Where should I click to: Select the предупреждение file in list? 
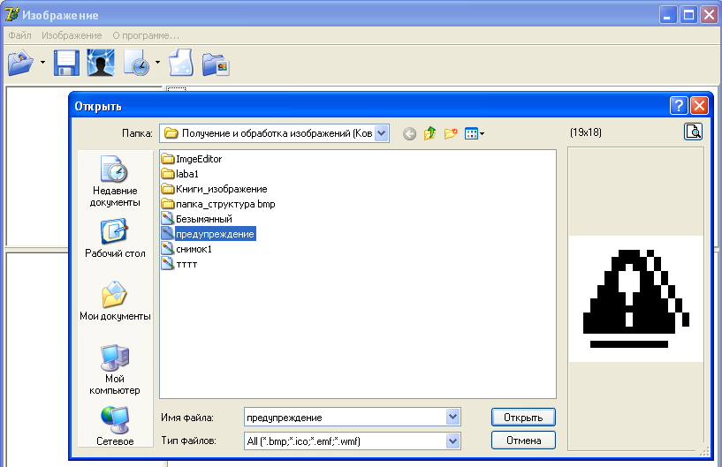pyautogui.click(x=209, y=234)
